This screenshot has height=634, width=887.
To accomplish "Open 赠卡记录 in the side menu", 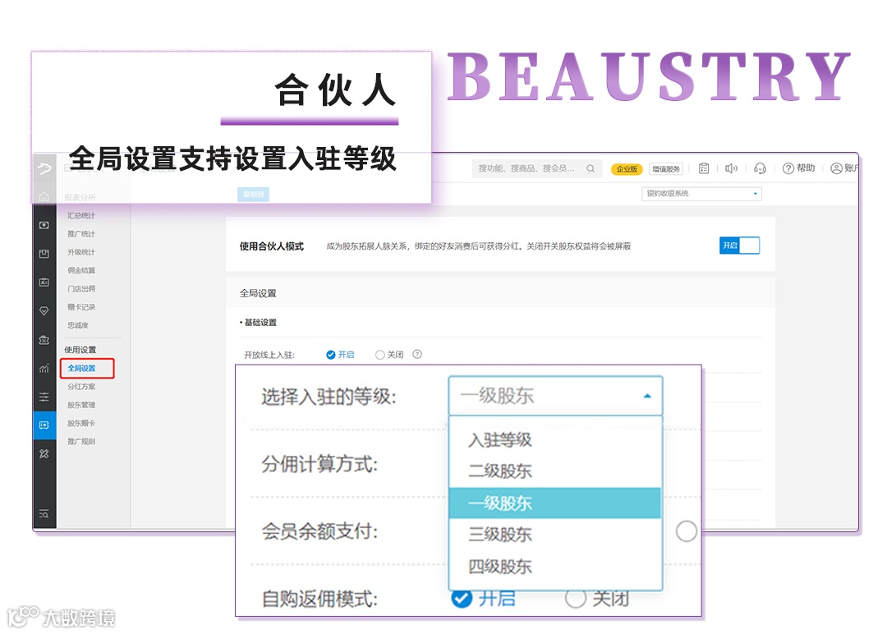I will pos(80,307).
